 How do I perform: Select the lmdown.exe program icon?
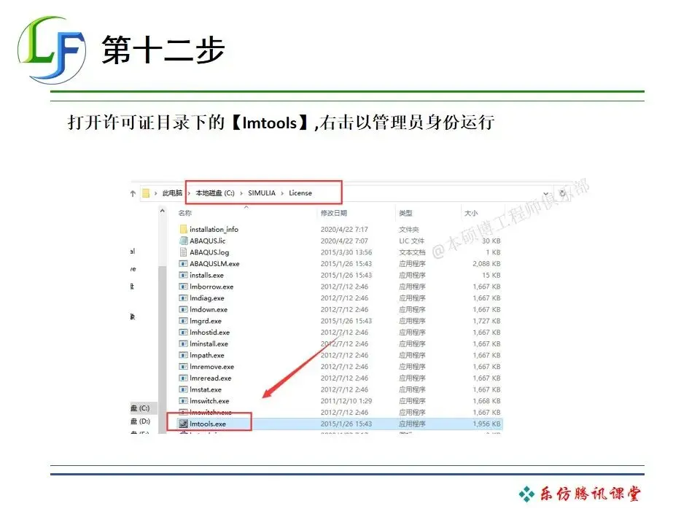click(183, 309)
